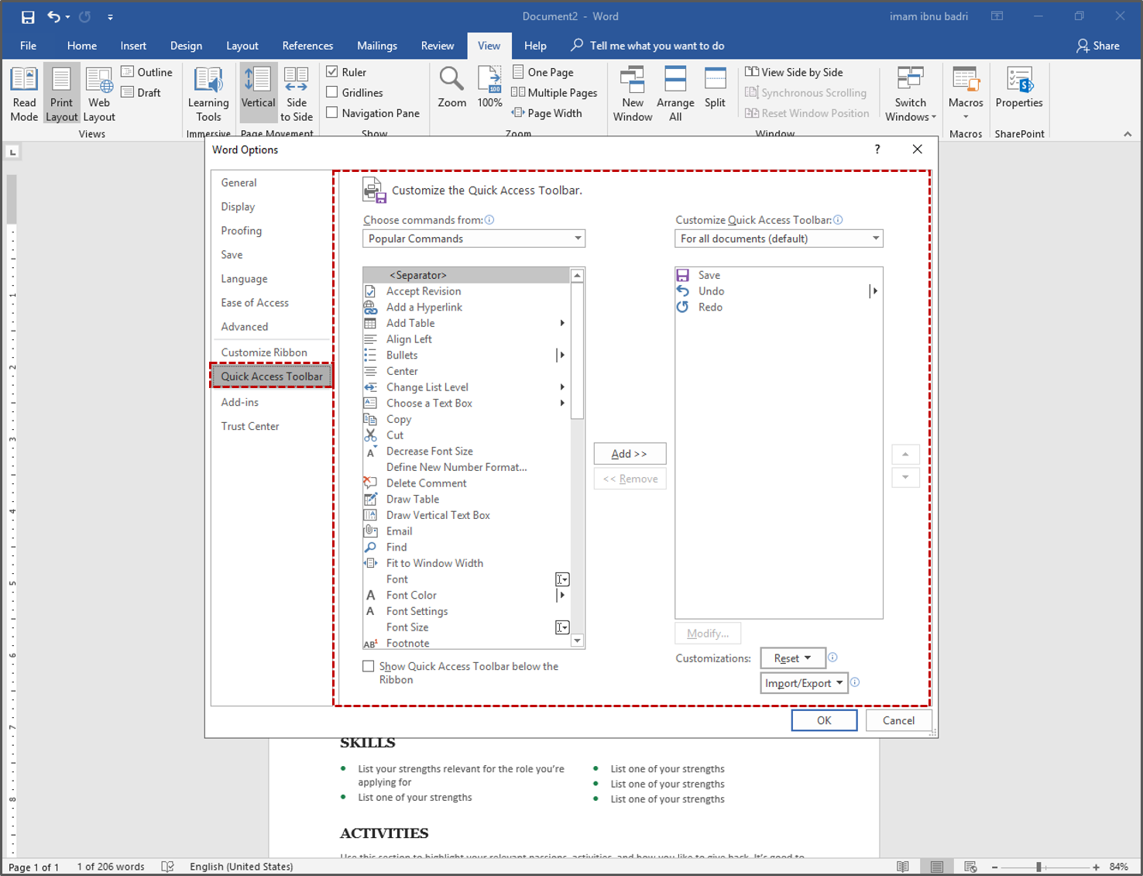Click the Split window button
The height and width of the screenshot is (876, 1143).
(x=715, y=88)
